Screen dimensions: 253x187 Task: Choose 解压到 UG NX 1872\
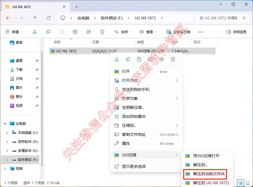tap(207, 183)
